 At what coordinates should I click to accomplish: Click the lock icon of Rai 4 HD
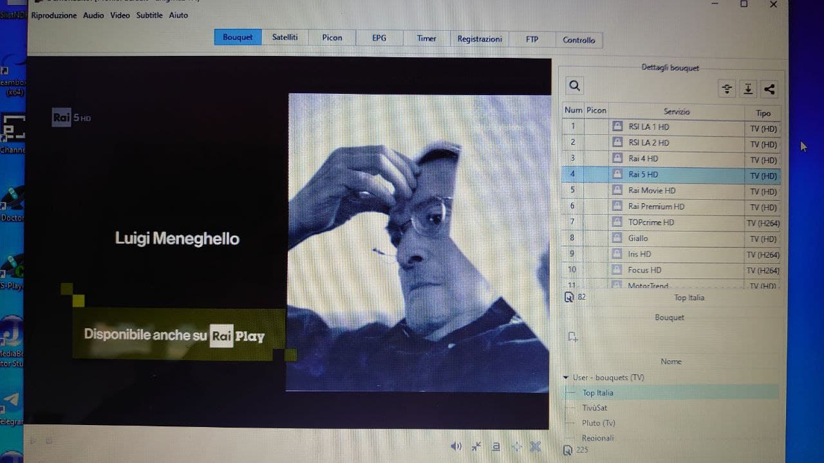pyautogui.click(x=617, y=158)
